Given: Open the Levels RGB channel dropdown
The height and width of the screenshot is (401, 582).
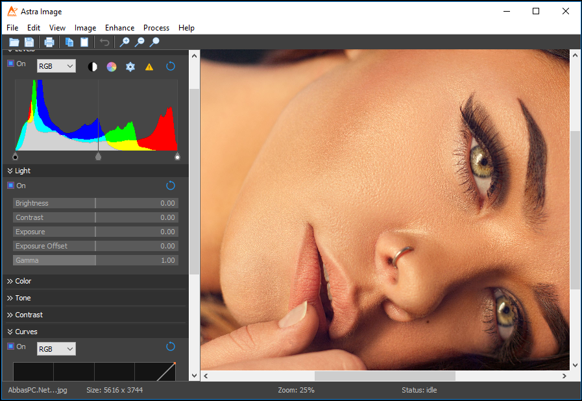Looking at the screenshot, I should point(56,66).
